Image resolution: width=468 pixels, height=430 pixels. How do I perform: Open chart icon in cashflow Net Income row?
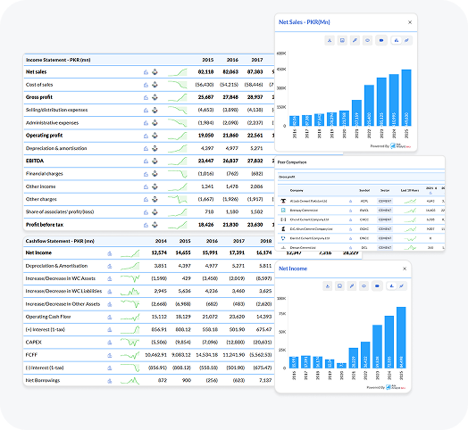[x=110, y=253]
